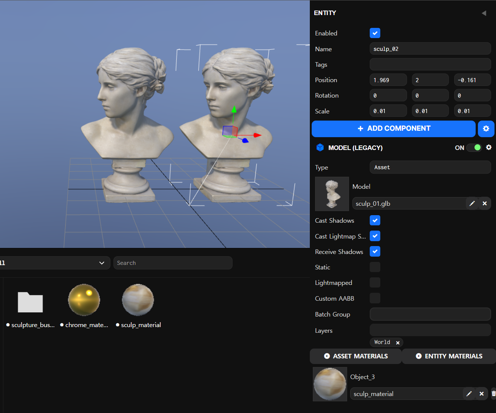Delete the Object_3 material slot
Screen dimensions: 496x413
coord(494,393)
